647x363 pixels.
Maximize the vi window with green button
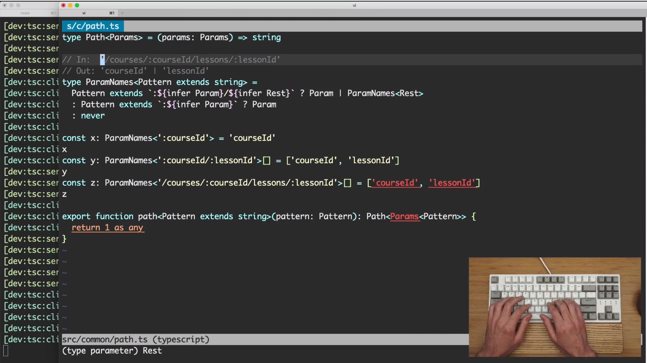click(x=77, y=5)
